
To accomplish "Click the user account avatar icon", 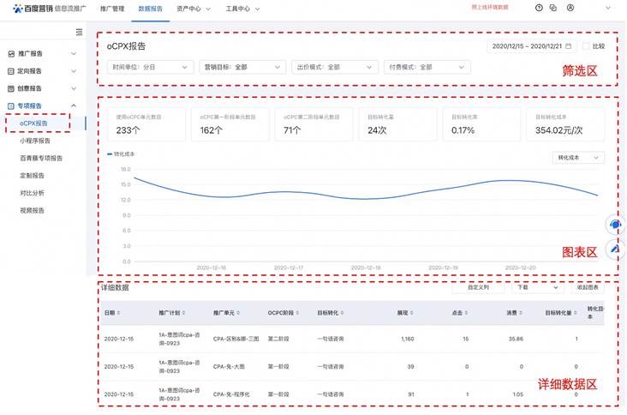I will [570, 8].
